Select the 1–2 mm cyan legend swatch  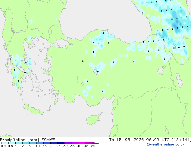[x=19, y=143]
